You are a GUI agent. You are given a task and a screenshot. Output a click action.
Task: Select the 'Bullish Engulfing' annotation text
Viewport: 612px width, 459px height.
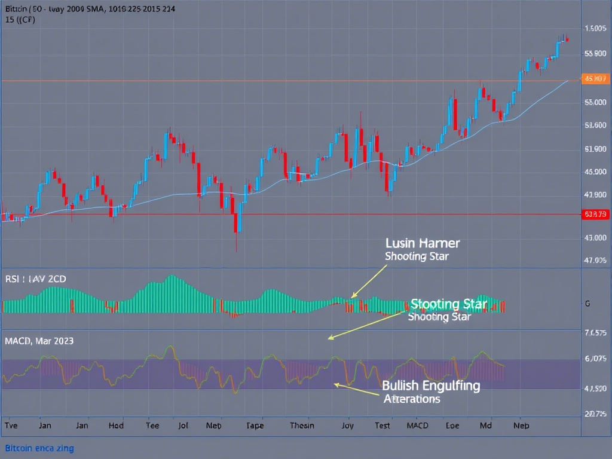[x=430, y=385]
